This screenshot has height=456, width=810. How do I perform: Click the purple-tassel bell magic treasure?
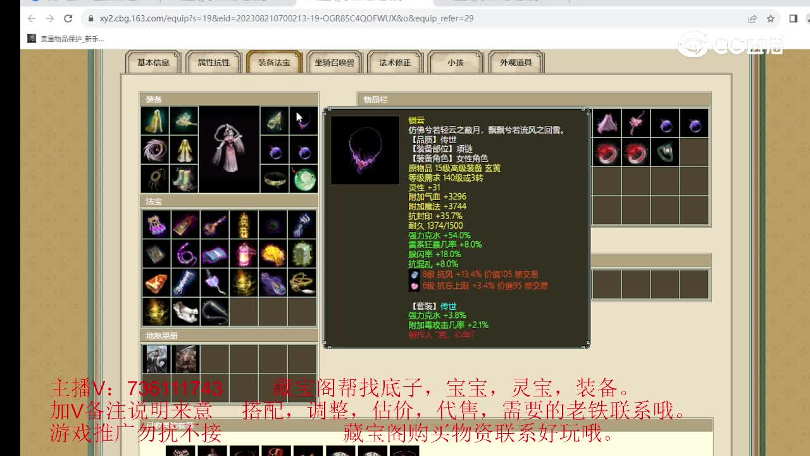pyautogui.click(x=156, y=224)
